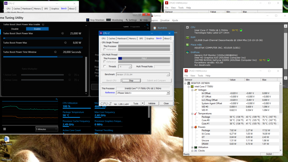Collapse the Temperatures node in HWMonitor
Viewport: 288px width, 162px height.
coord(192,114)
